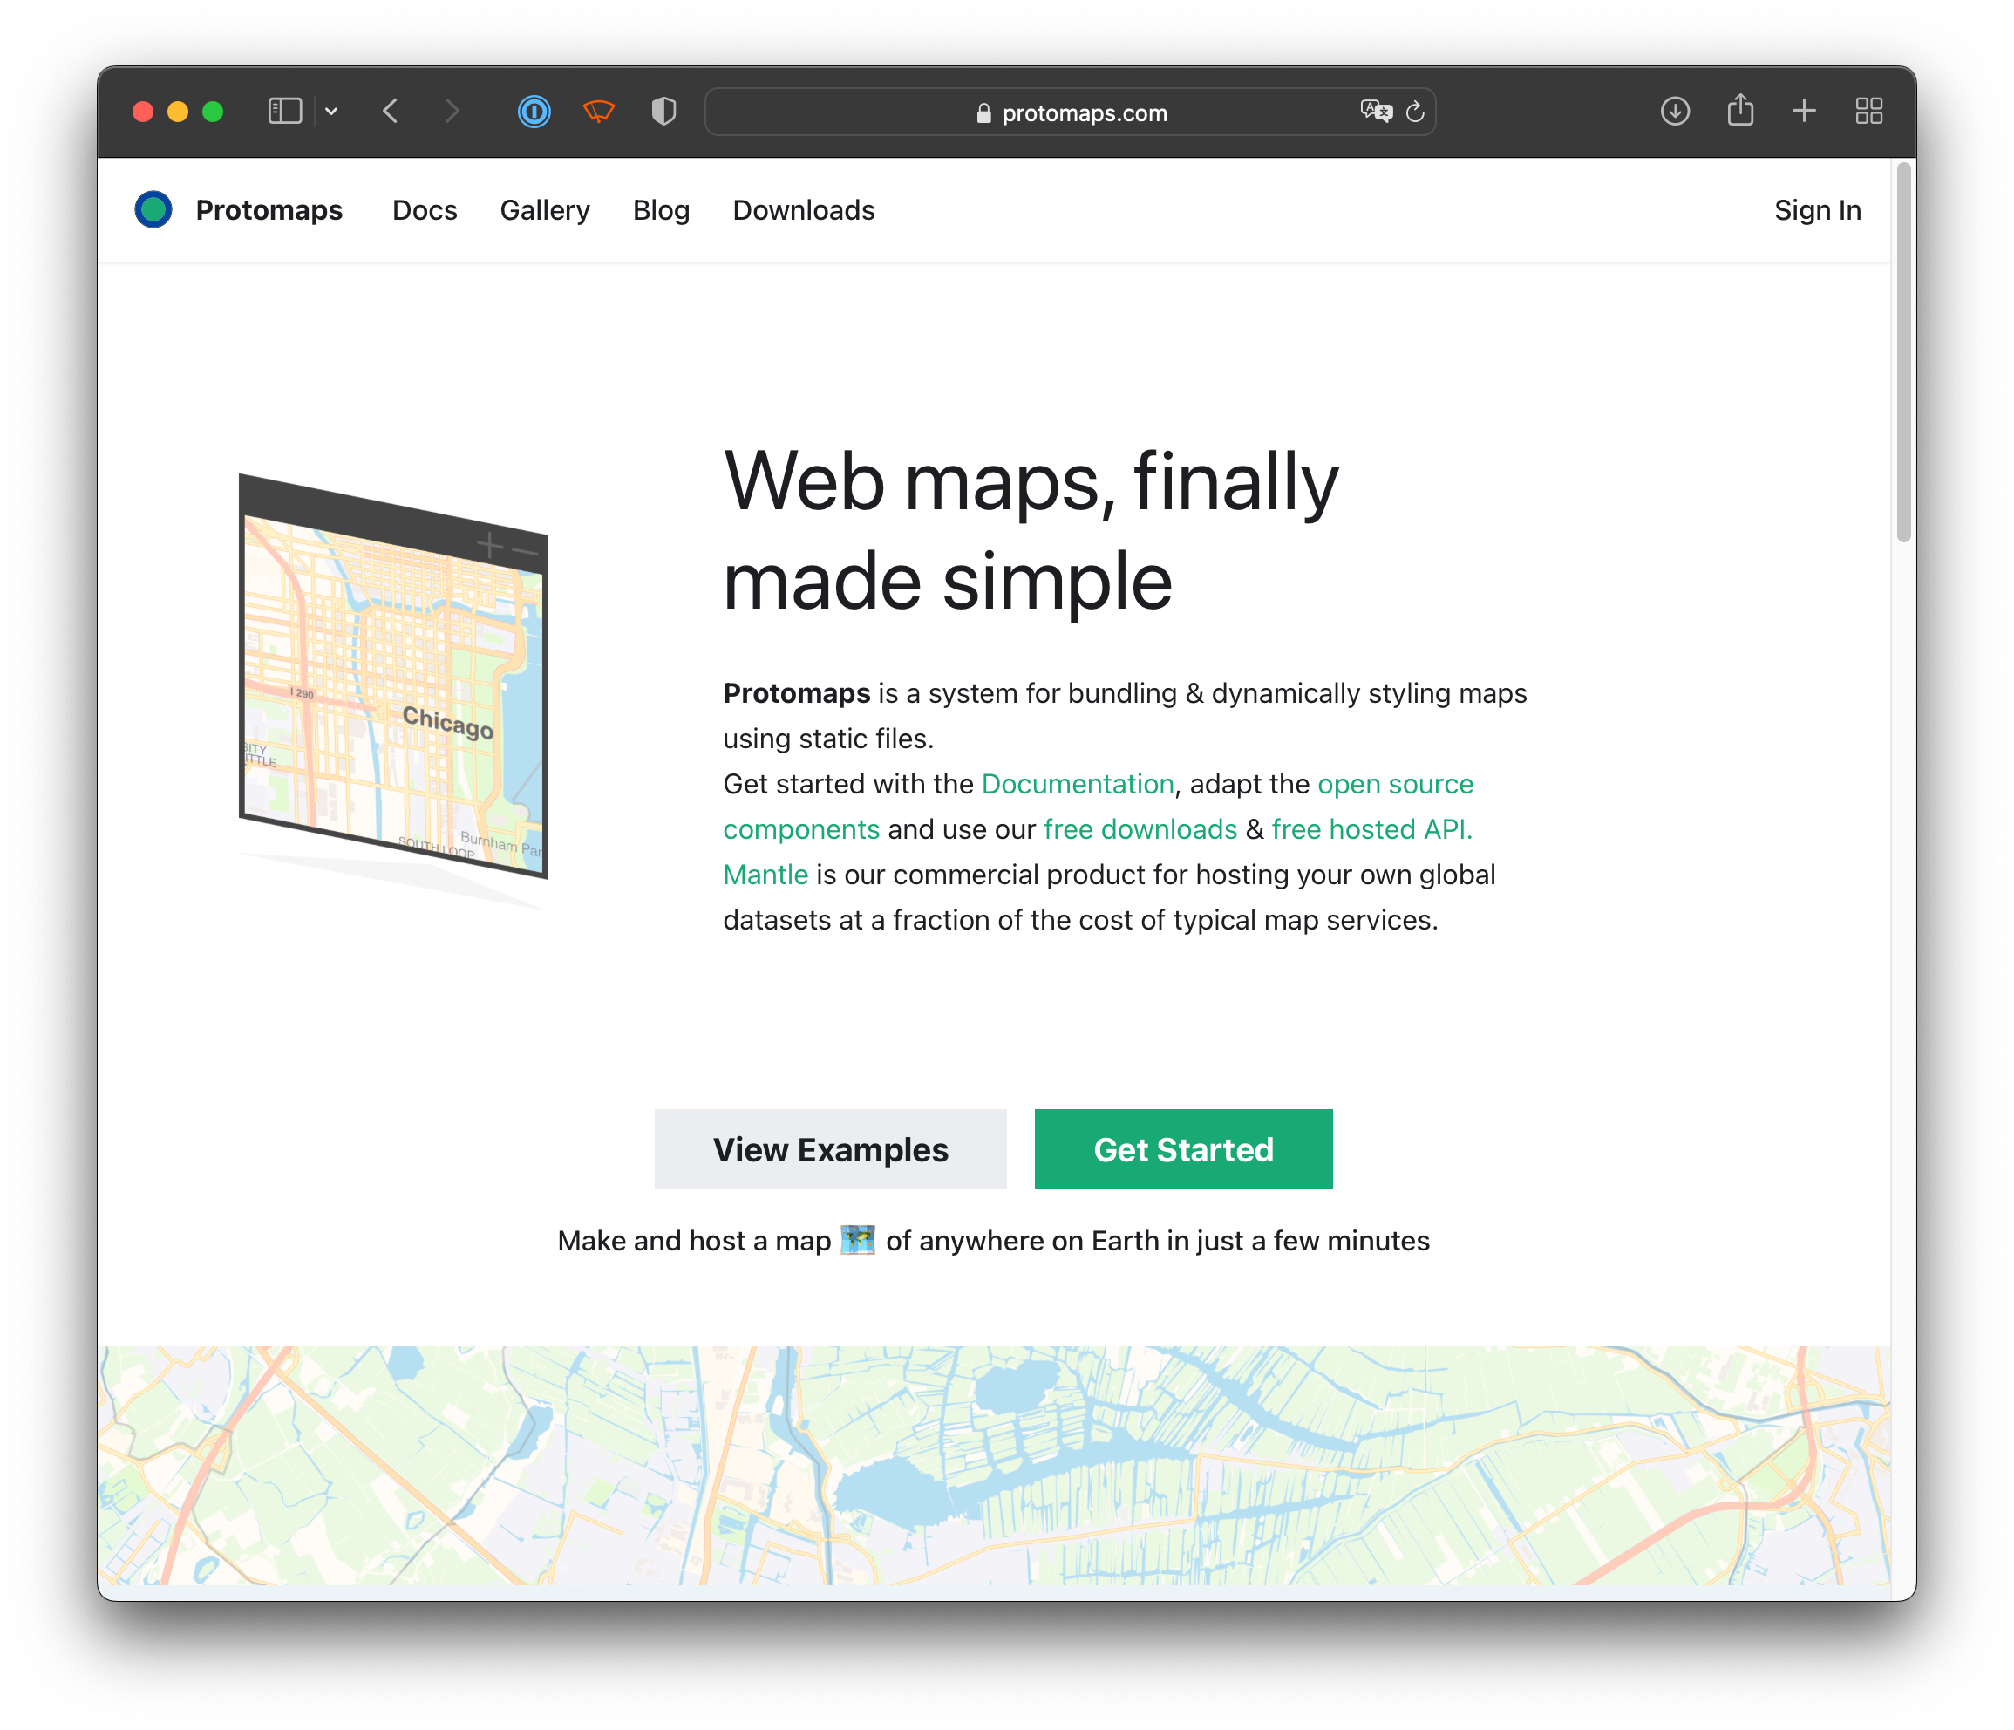Open the Downloads manager icon
The height and width of the screenshot is (1730, 2014).
click(1675, 111)
